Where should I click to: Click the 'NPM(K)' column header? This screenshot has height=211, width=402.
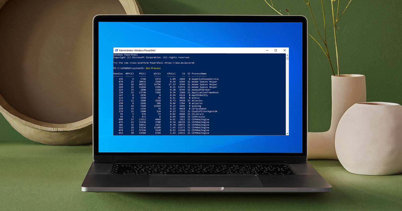point(130,74)
